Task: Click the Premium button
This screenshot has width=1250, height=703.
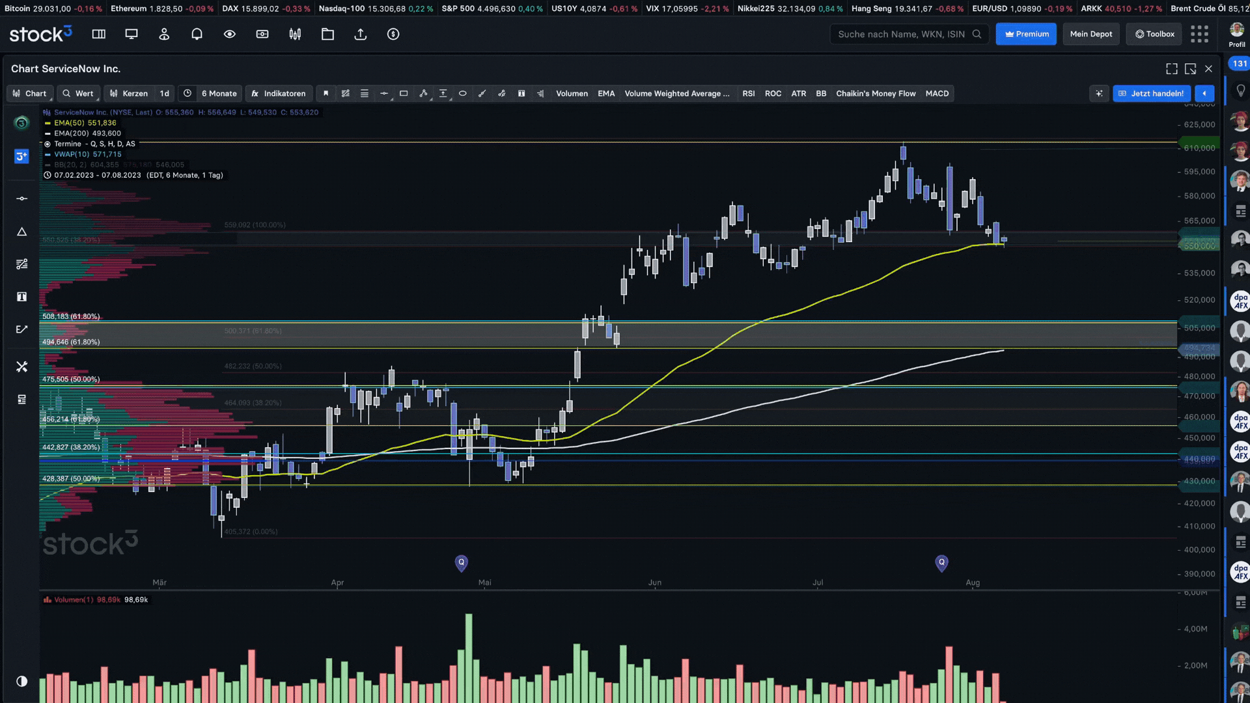Action: (1026, 34)
